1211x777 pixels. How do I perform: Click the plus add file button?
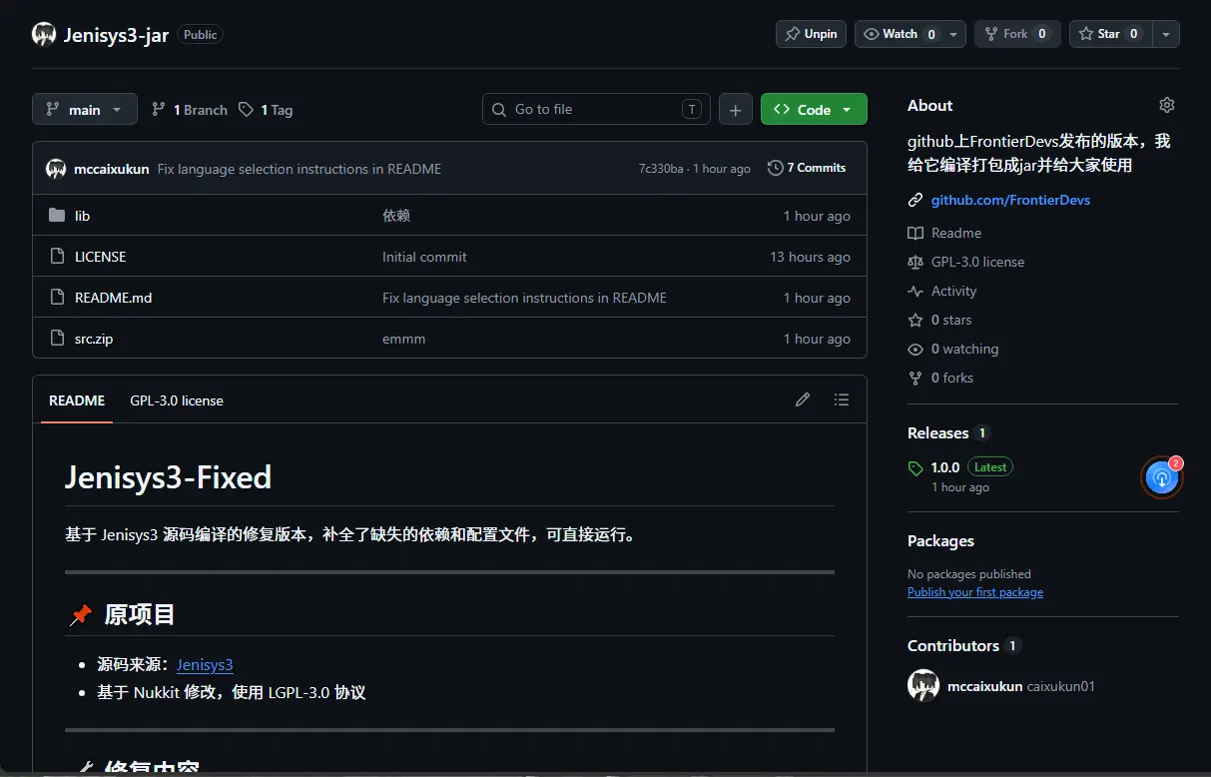point(736,110)
